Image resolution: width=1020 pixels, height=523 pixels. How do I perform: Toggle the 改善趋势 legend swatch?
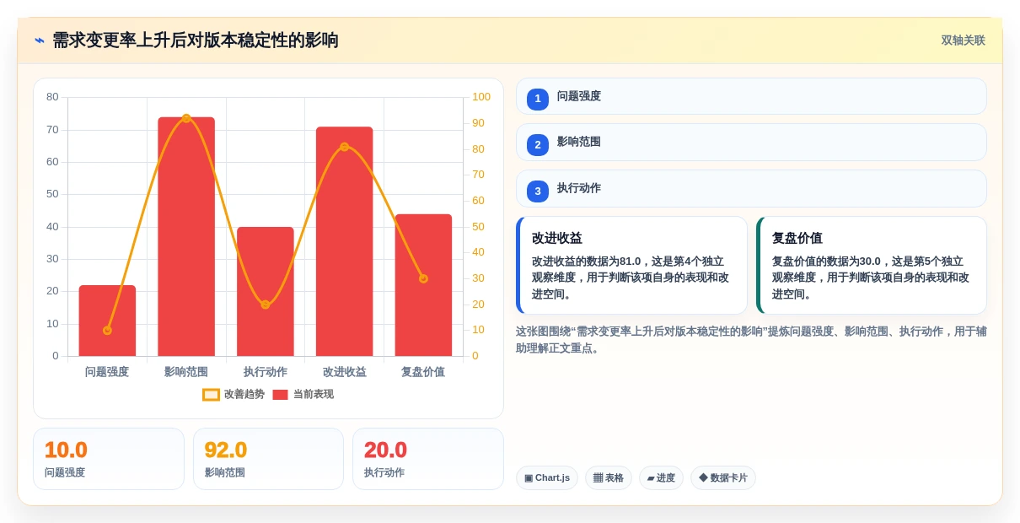(x=211, y=395)
